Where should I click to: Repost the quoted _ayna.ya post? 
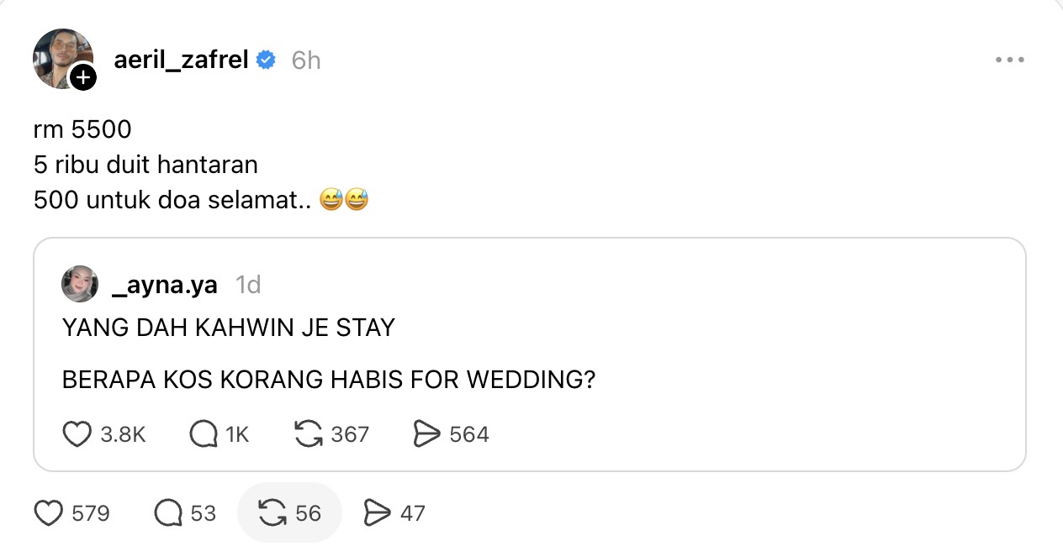309,434
